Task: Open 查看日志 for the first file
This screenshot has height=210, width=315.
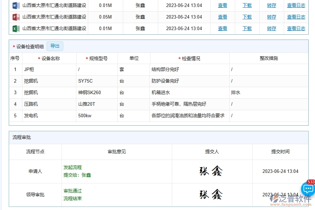Action: [296, 5]
